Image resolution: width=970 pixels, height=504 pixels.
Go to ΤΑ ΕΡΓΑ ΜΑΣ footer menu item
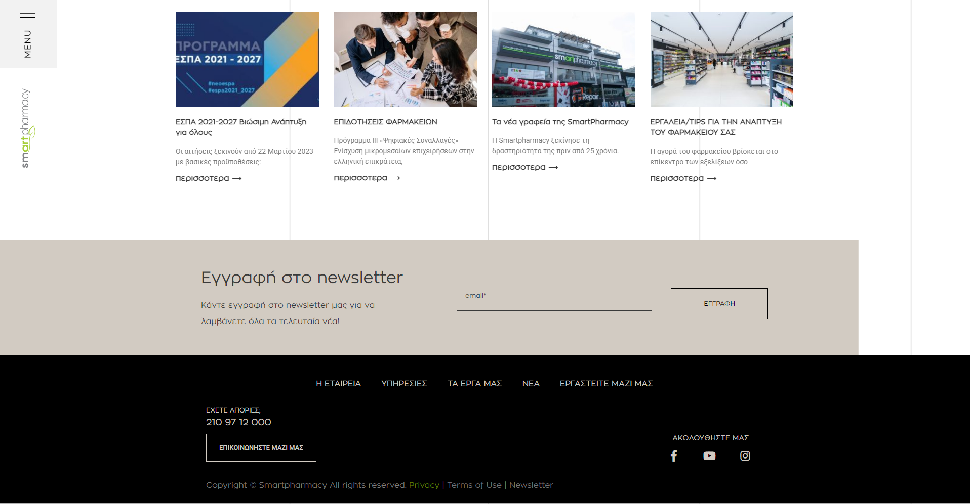click(x=474, y=384)
